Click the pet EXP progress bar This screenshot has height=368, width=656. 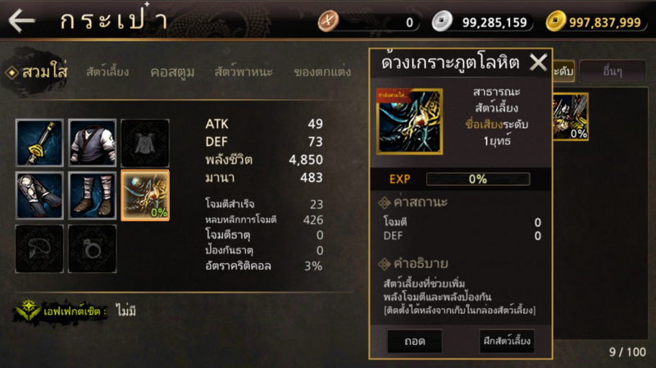(478, 179)
